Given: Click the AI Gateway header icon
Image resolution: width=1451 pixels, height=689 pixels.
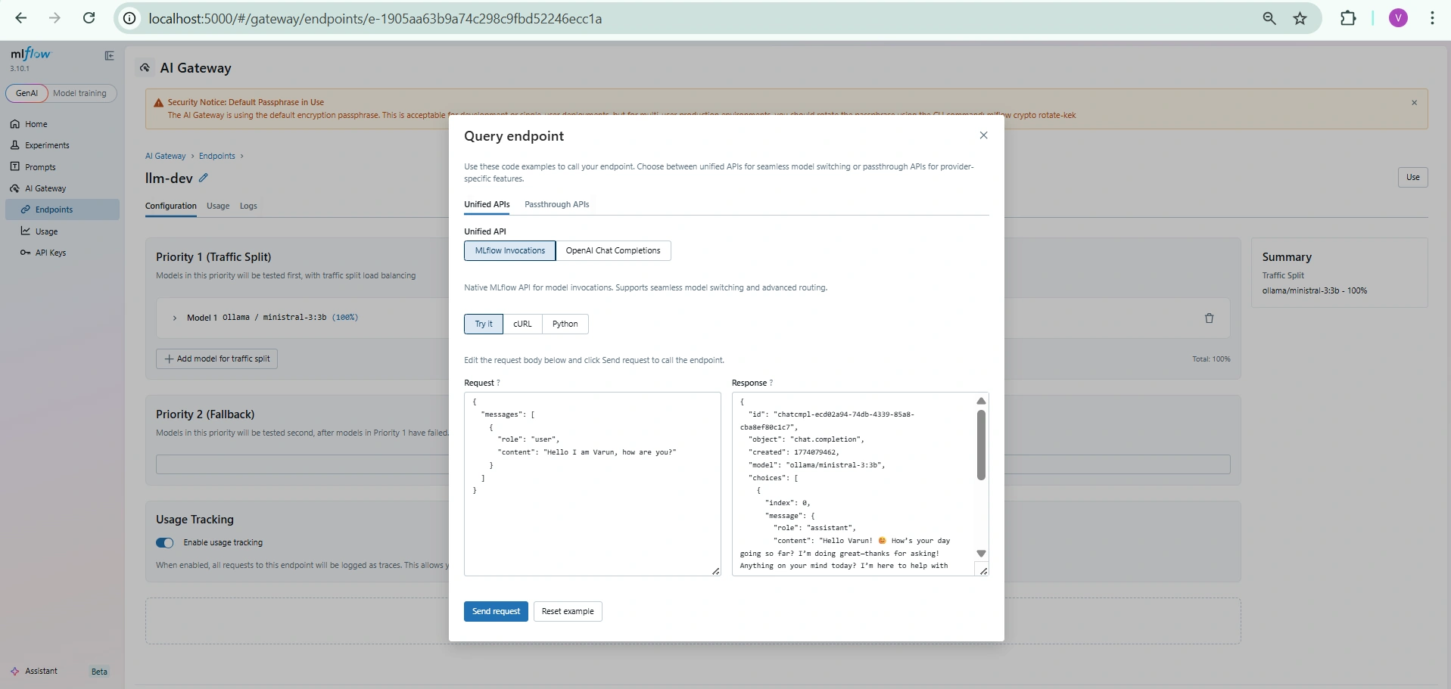Looking at the screenshot, I should point(145,67).
